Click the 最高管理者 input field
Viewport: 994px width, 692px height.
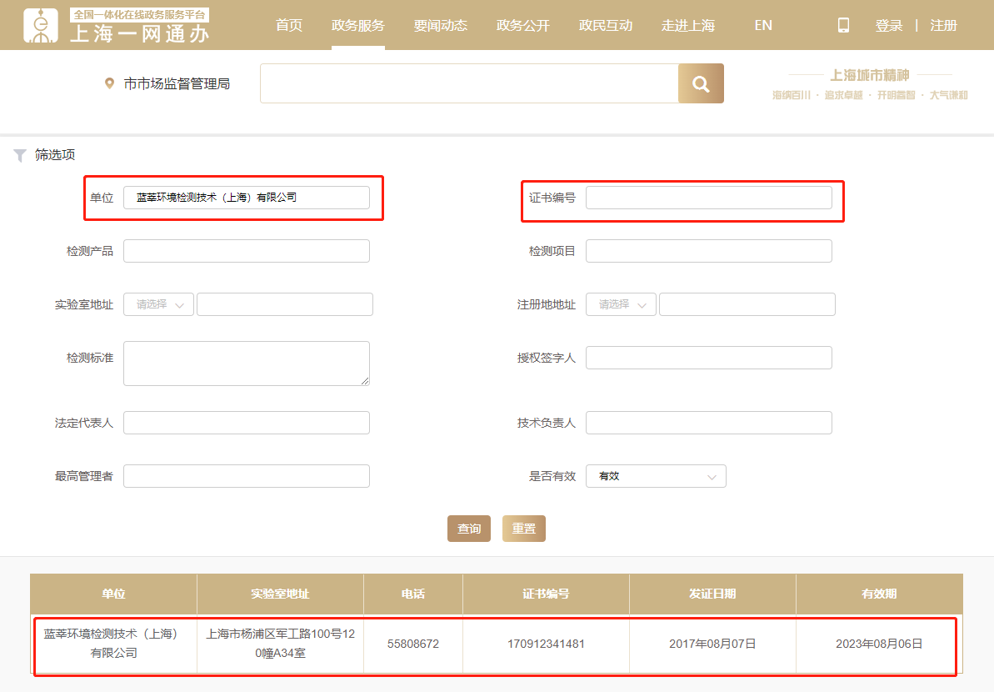click(x=247, y=476)
